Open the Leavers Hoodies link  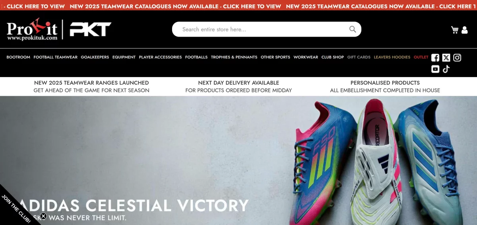(392, 57)
